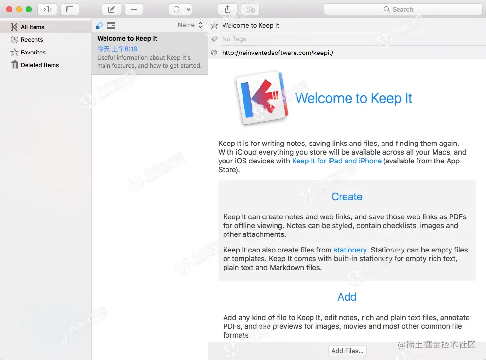Click the All Items Keep It icon
Image resolution: width=486 pixels, height=360 pixels.
tap(14, 27)
